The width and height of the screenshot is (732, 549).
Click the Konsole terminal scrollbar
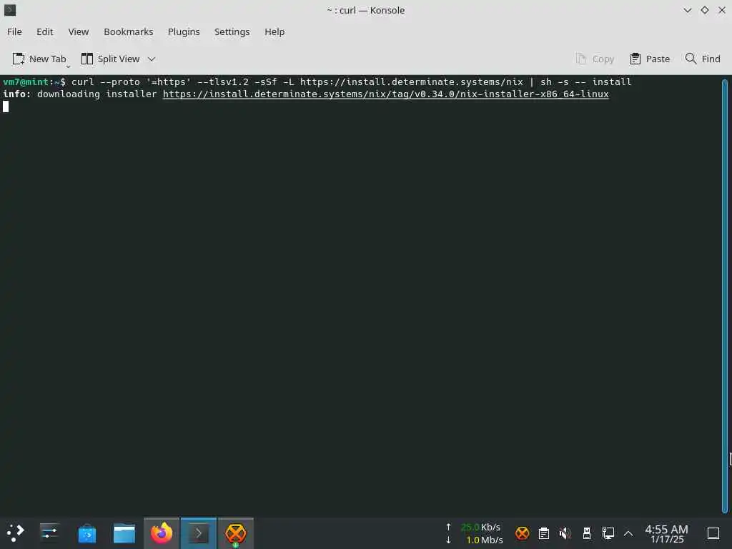pos(725,295)
